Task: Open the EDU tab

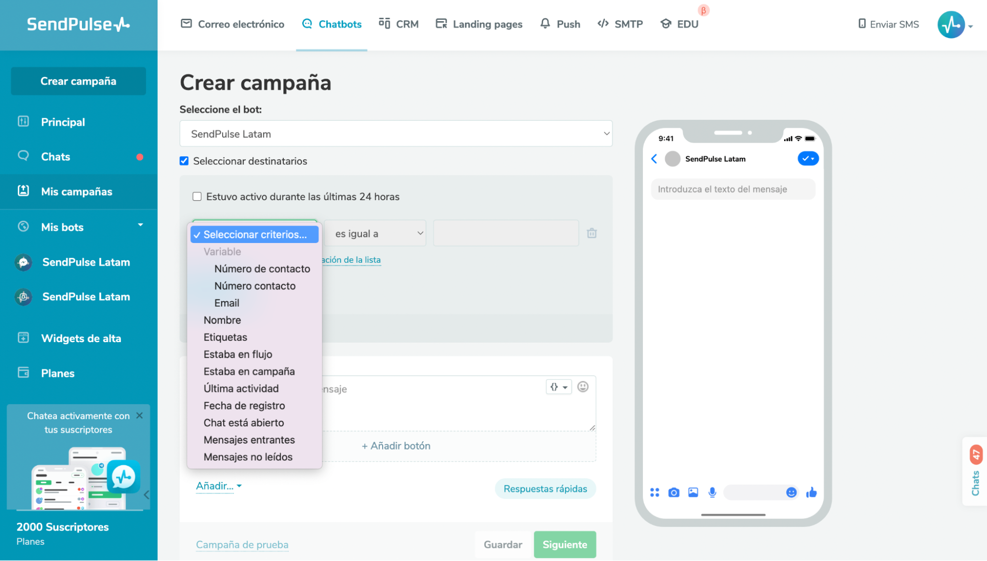Action: pyautogui.click(x=679, y=24)
